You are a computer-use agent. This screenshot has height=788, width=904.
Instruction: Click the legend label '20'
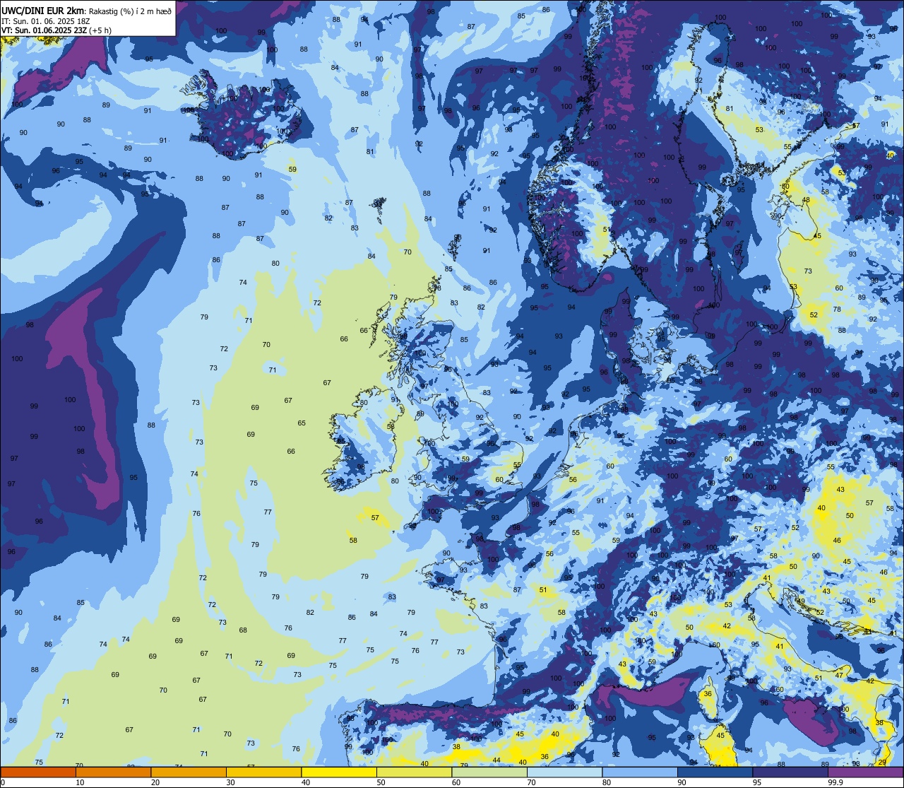pyautogui.click(x=155, y=782)
